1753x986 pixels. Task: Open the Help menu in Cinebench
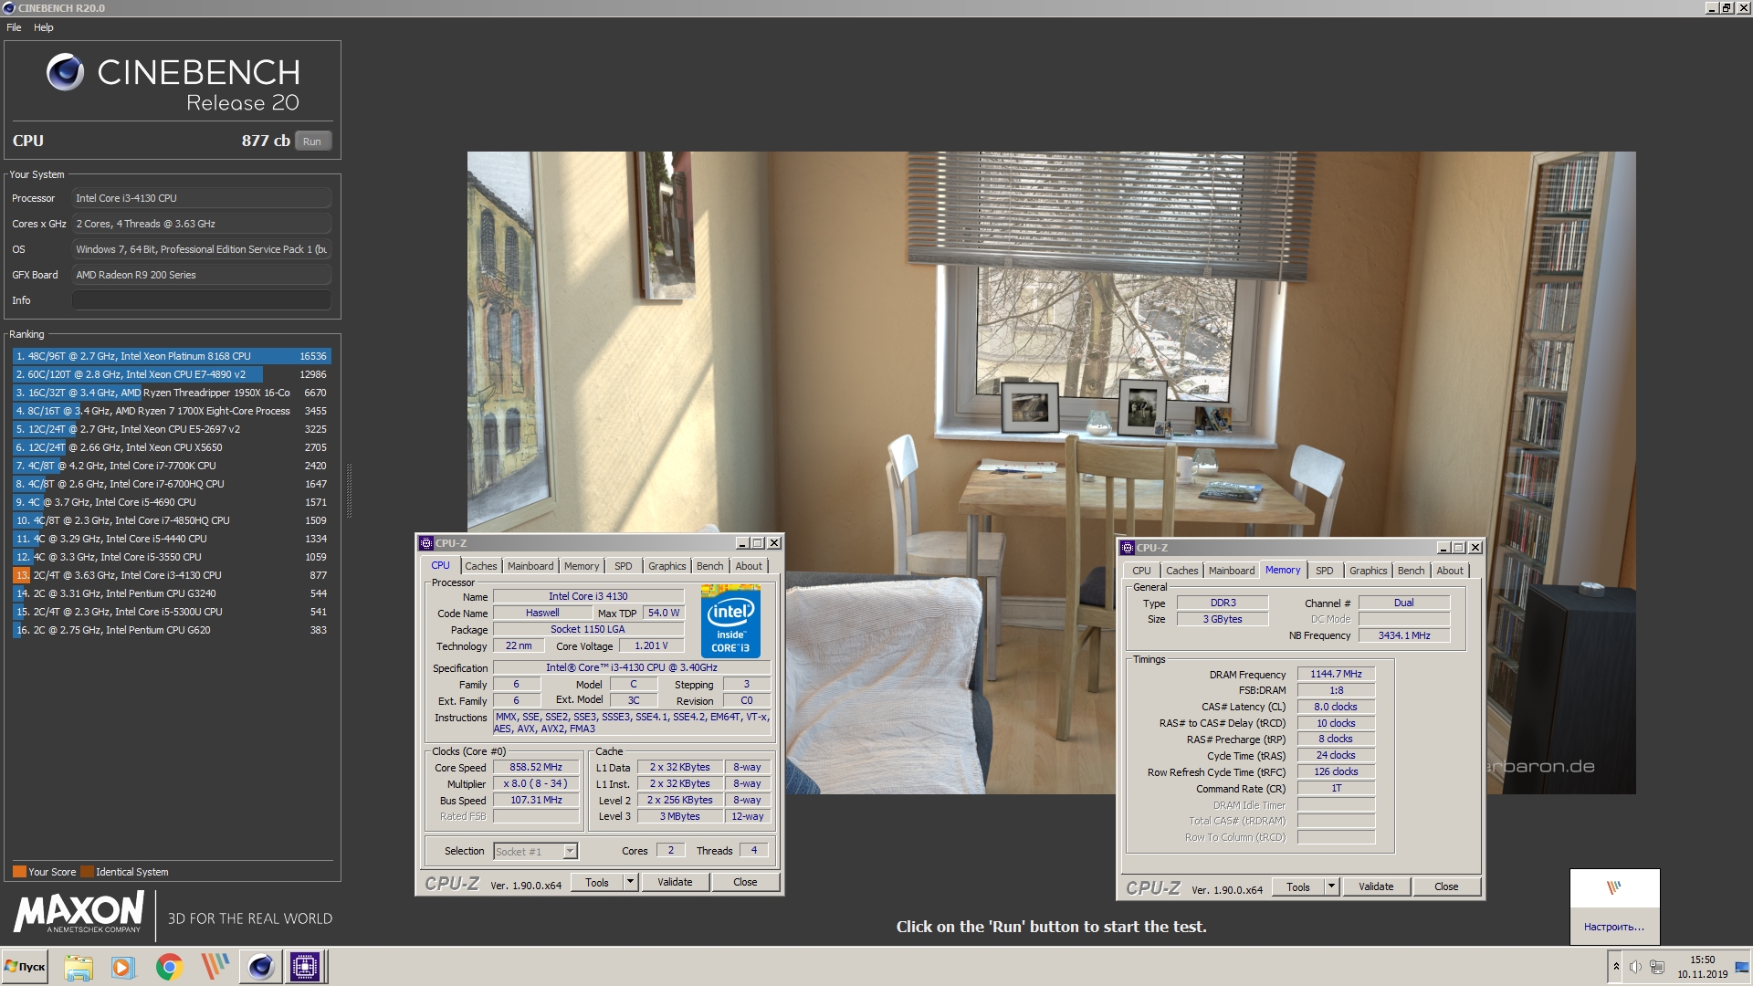(44, 27)
